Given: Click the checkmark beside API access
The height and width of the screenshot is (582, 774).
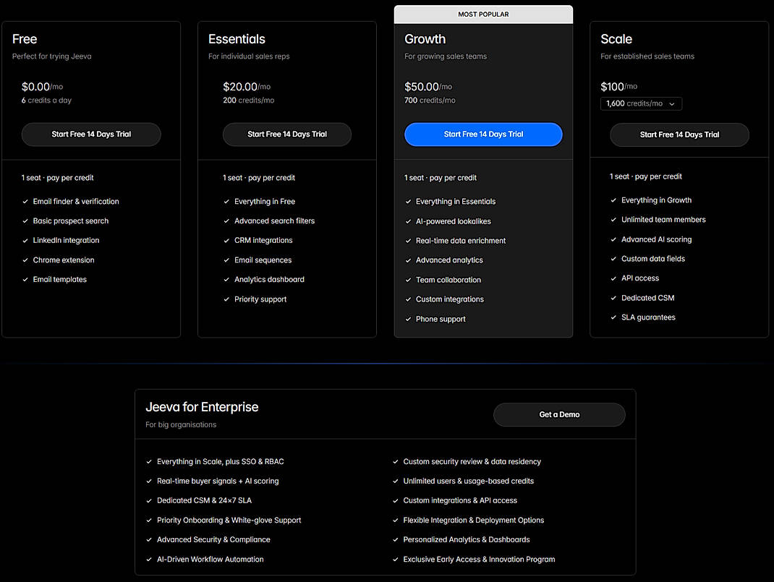Looking at the screenshot, I should (x=613, y=278).
